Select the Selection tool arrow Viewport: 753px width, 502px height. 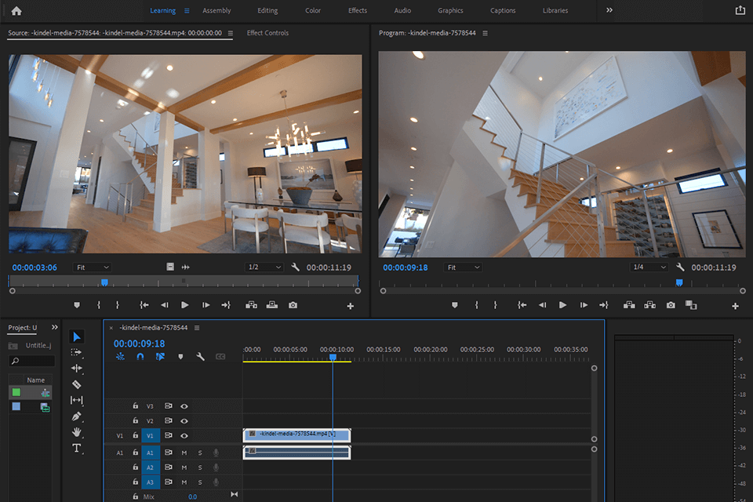point(76,336)
